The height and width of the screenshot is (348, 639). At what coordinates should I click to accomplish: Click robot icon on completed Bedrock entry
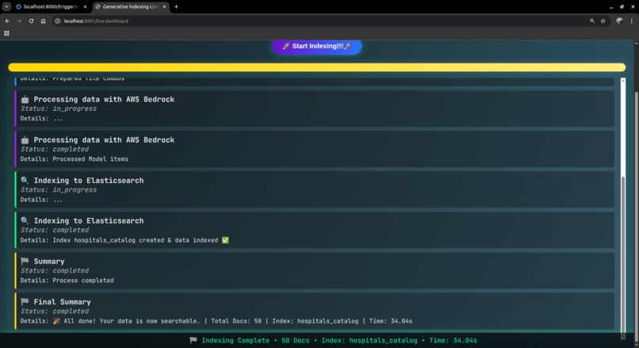[25, 140]
